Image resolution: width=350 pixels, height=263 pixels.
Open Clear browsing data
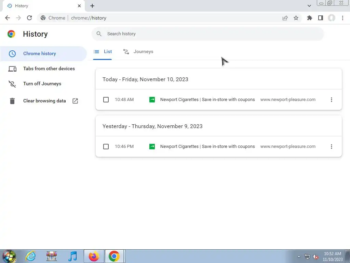point(43,101)
